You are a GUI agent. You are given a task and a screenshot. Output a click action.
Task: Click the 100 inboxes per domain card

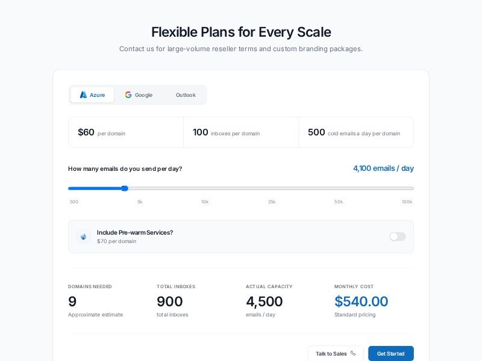(x=241, y=132)
